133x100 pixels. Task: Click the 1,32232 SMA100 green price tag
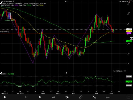tap(129, 41)
